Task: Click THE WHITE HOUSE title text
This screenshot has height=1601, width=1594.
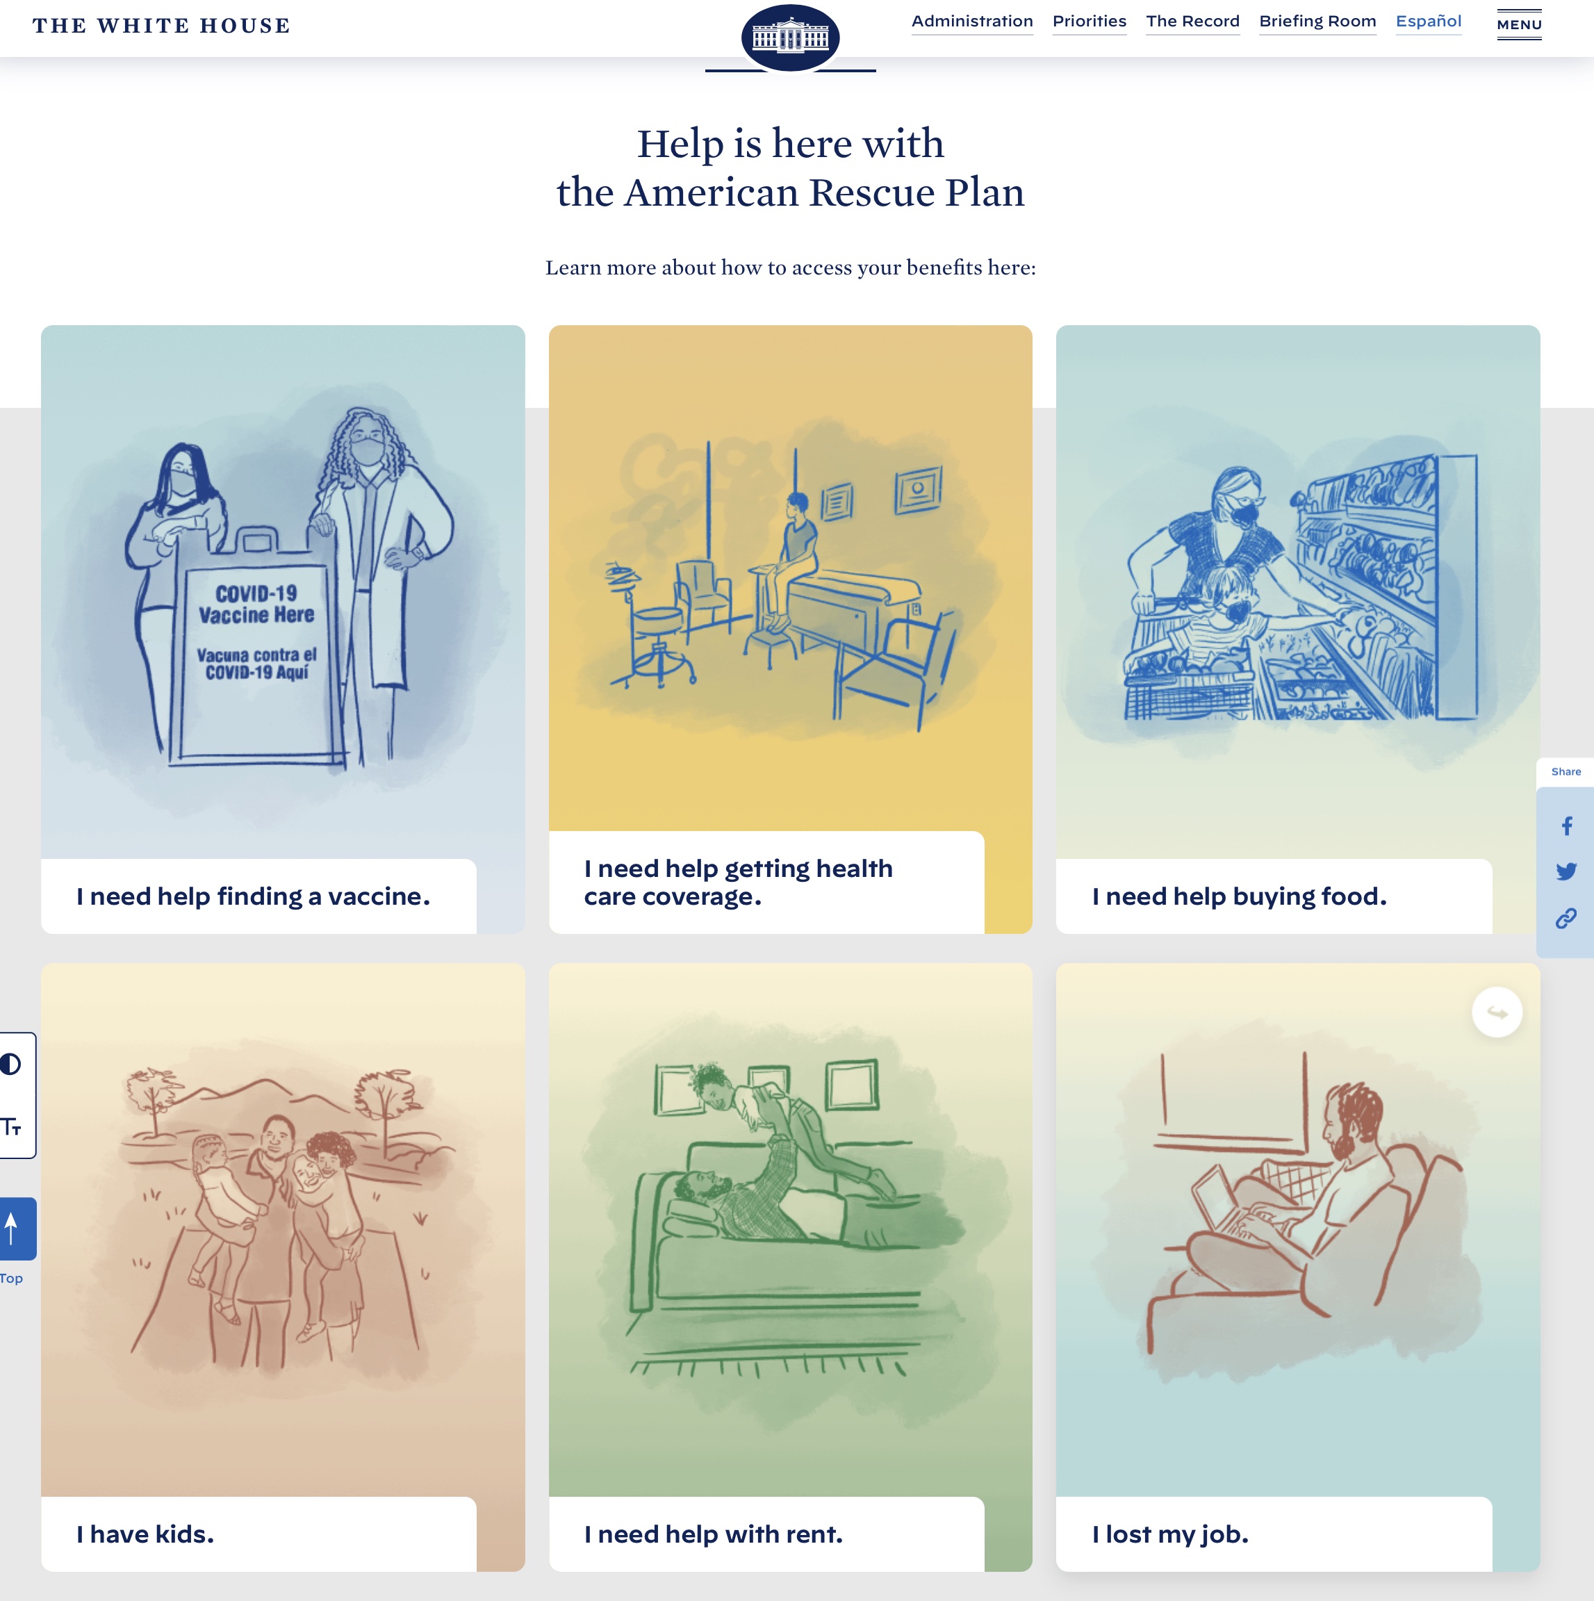Action: (x=161, y=26)
